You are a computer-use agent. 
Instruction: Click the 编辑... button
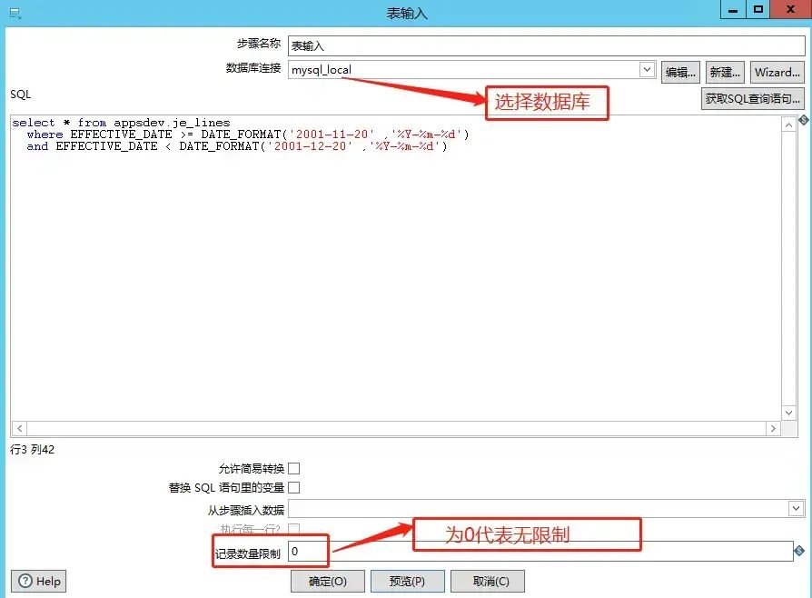[680, 73]
